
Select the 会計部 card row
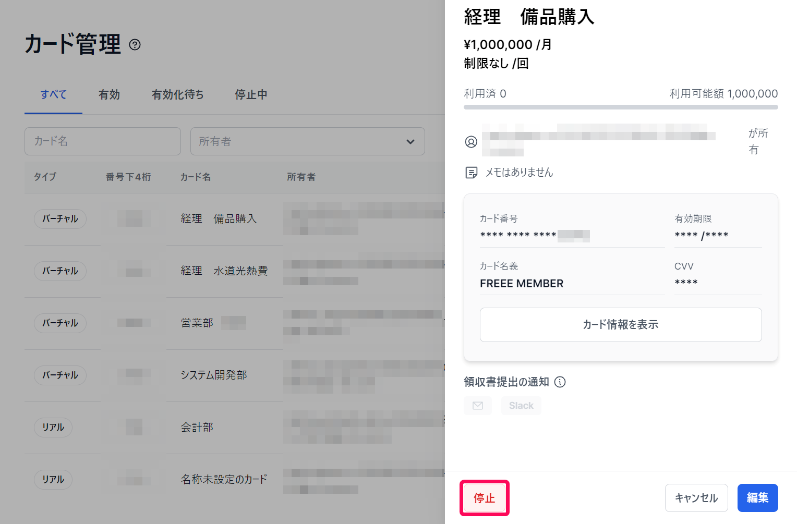tap(235, 428)
